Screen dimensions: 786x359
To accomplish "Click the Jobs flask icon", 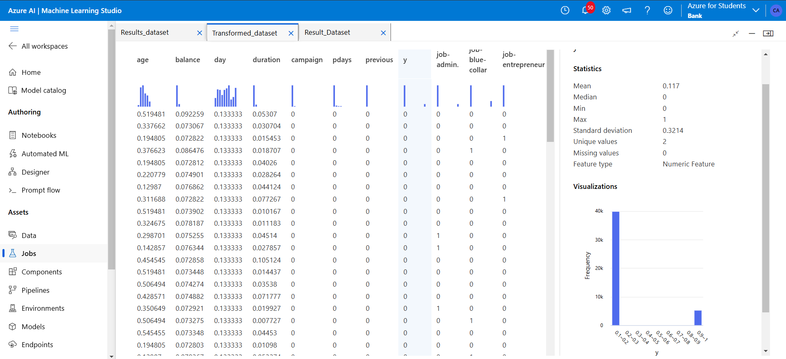I will 13,254.
